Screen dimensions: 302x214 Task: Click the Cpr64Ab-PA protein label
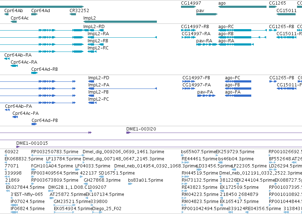(x=18, y=106)
